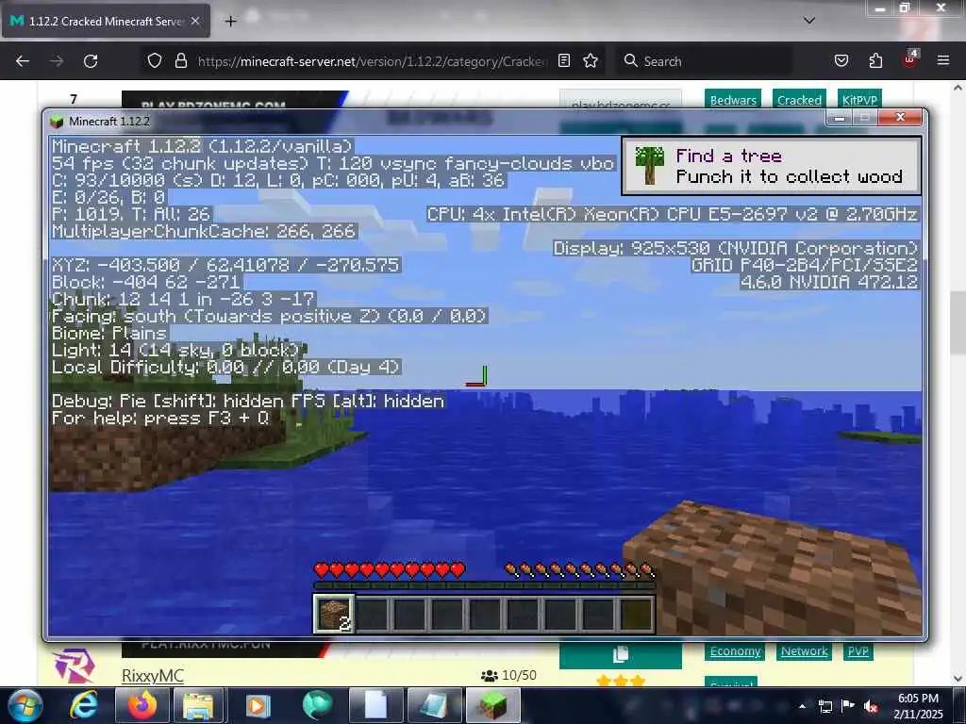Click the copy server address button
This screenshot has width=966, height=724.
[x=621, y=654]
